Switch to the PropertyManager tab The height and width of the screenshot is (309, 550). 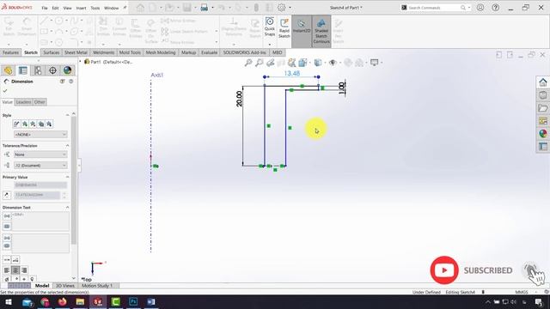(23, 70)
